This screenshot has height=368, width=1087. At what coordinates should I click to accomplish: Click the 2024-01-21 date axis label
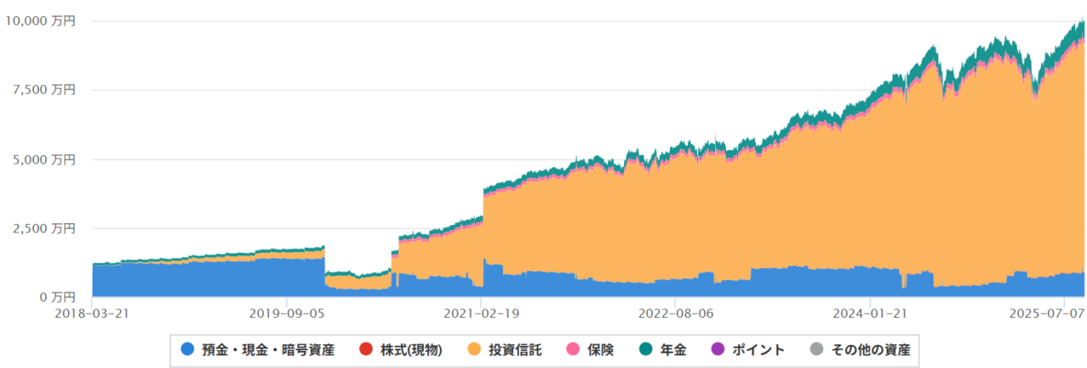(x=871, y=312)
